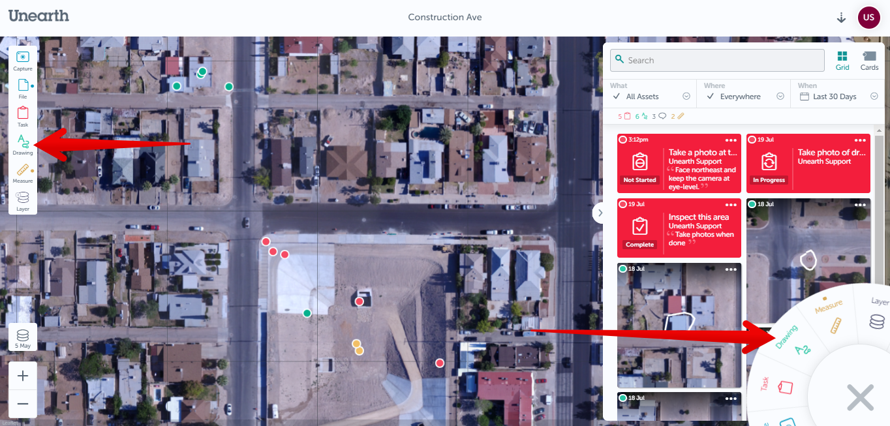This screenshot has height=426, width=890.
Task: Click the In Progress status badge
Action: (x=769, y=180)
